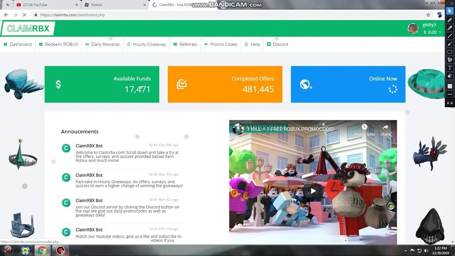Click the 1d 4h 45m 36s ago timestamp
This screenshot has width=455, height=256.
164,145
